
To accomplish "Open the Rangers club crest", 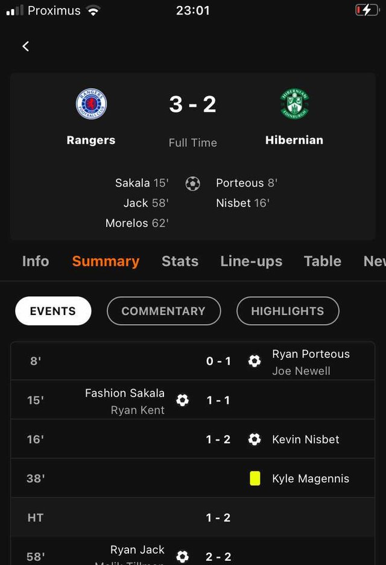I will tap(91, 104).
